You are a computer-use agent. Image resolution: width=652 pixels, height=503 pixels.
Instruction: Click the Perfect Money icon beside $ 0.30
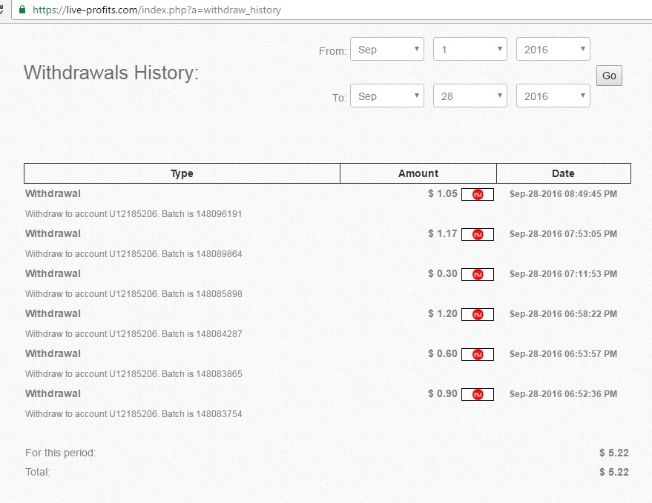pyautogui.click(x=478, y=275)
